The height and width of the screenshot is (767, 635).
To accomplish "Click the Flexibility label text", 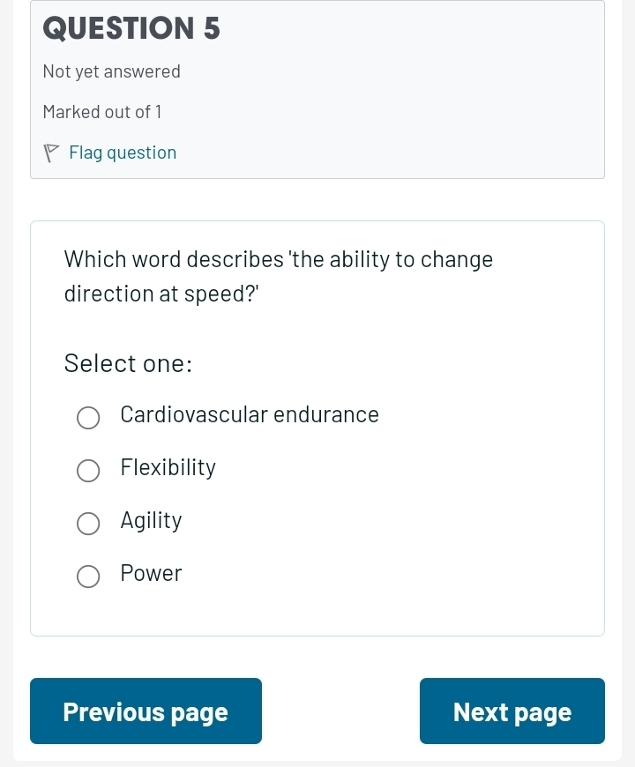I will coord(168,467).
